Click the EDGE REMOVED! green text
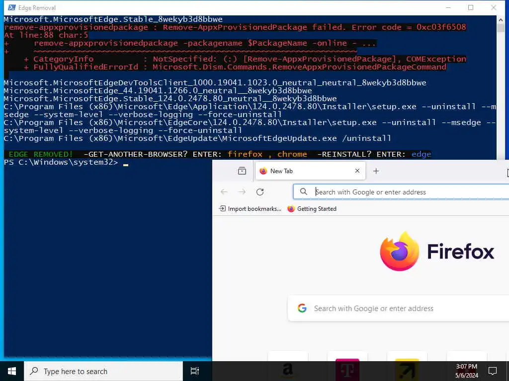This screenshot has width=509, height=381. click(41, 154)
